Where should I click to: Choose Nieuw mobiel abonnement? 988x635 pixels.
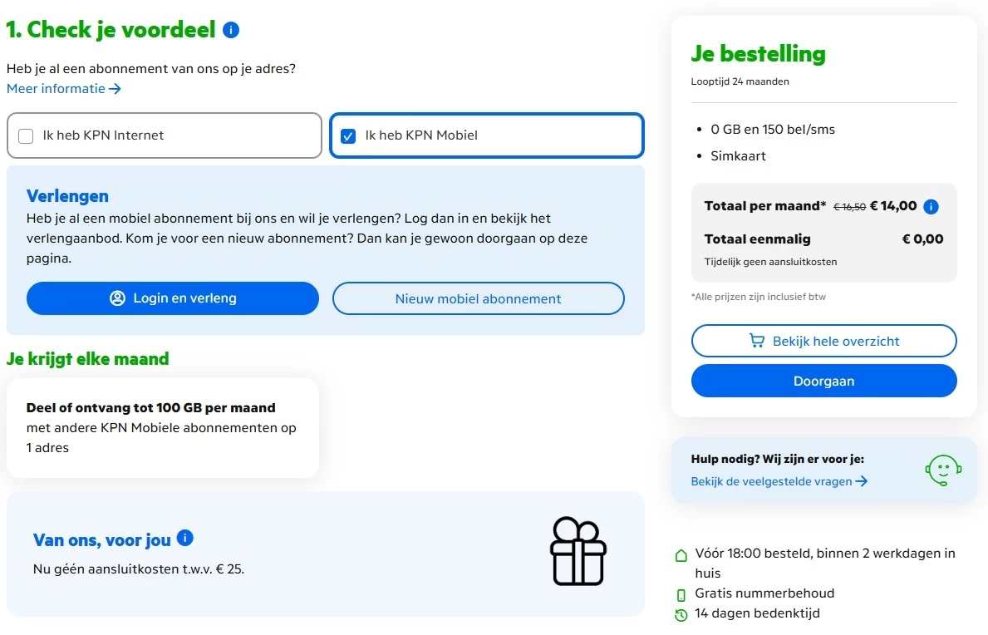(478, 299)
